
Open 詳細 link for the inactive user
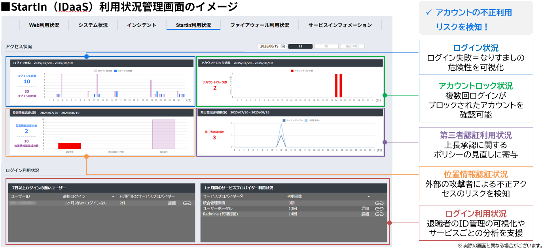coord(172,203)
